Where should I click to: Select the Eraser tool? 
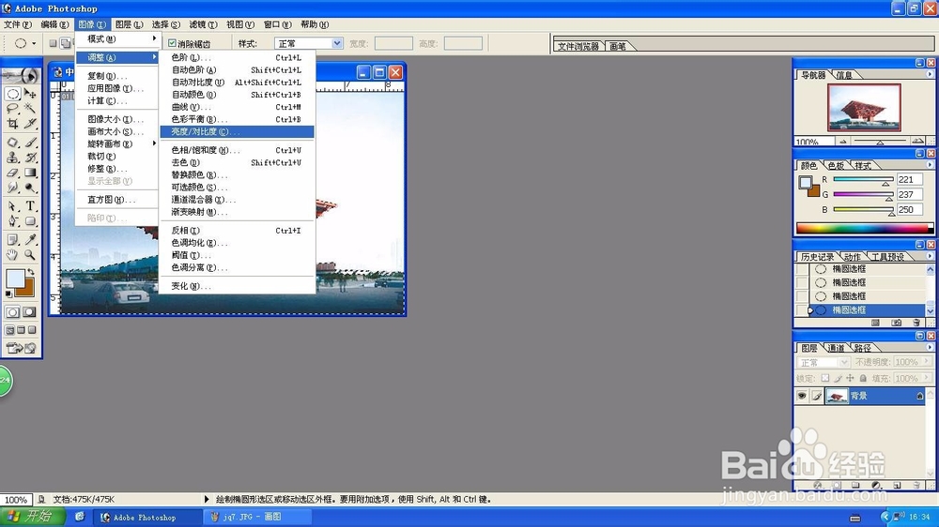pos(12,173)
